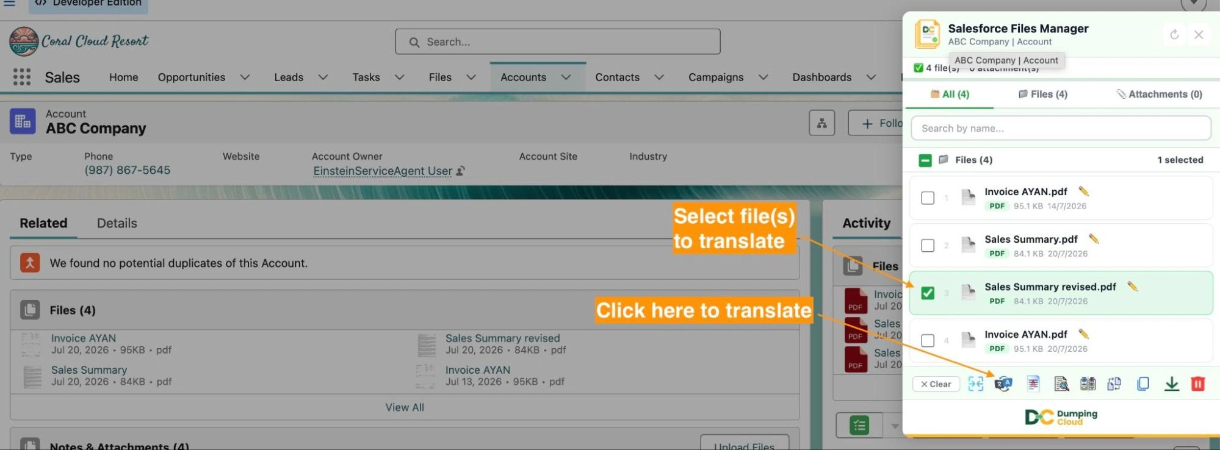
Task: Click the blue copy files icon
Action: (x=1143, y=384)
